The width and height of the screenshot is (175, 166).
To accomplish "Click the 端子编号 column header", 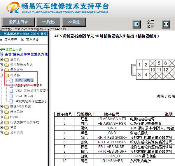I will tap(64, 114).
